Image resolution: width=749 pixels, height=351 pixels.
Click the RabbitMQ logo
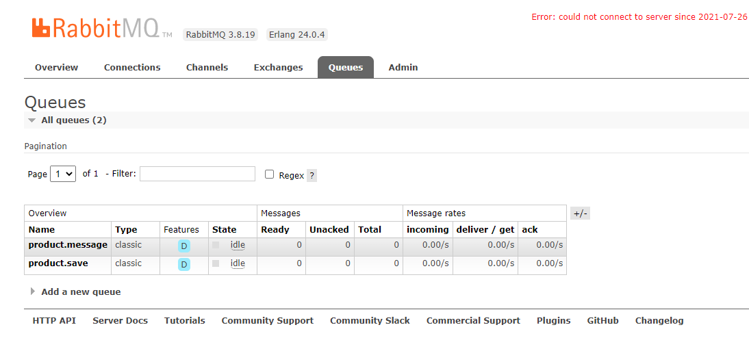102,28
